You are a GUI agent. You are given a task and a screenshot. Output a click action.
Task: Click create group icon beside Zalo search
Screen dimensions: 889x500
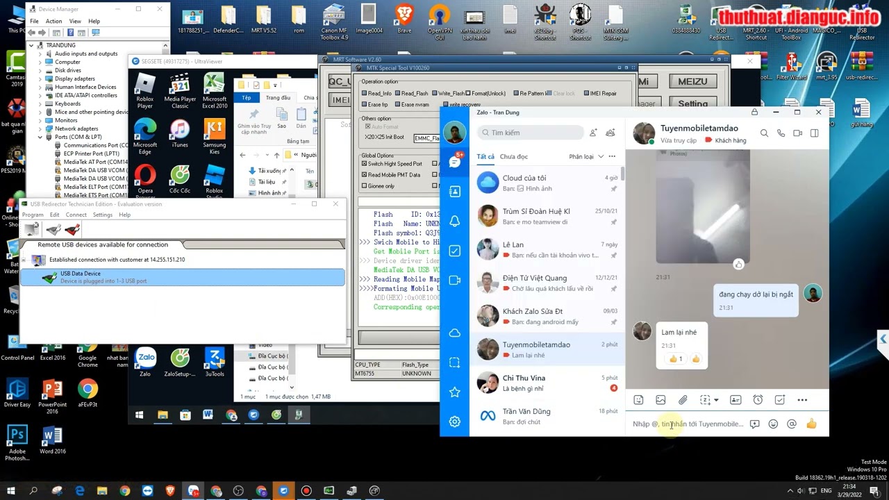pos(610,133)
